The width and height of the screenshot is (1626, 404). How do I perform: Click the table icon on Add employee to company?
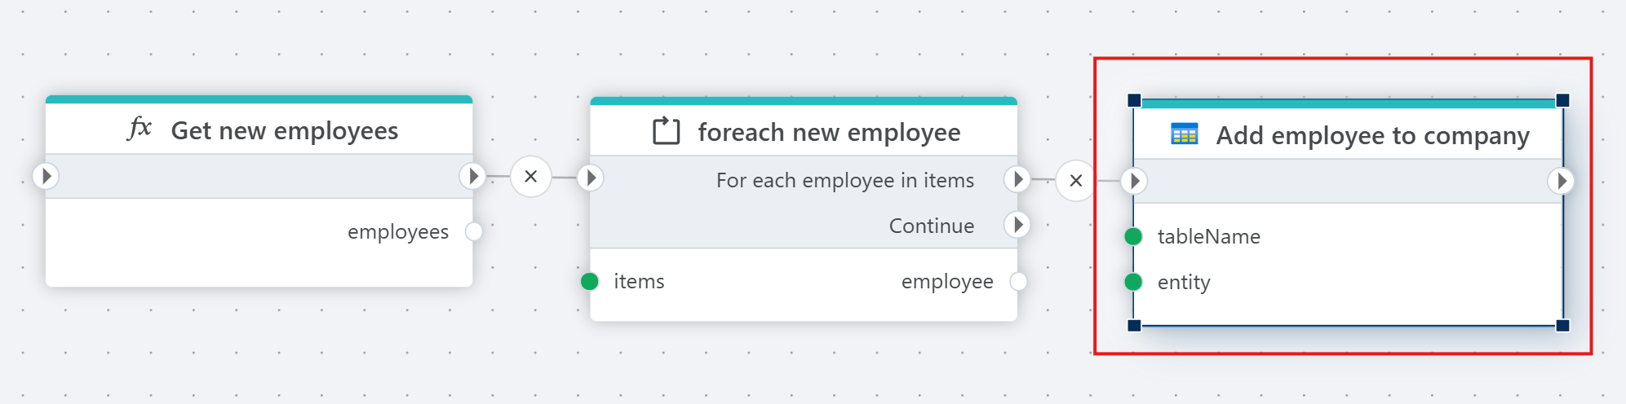click(1184, 134)
